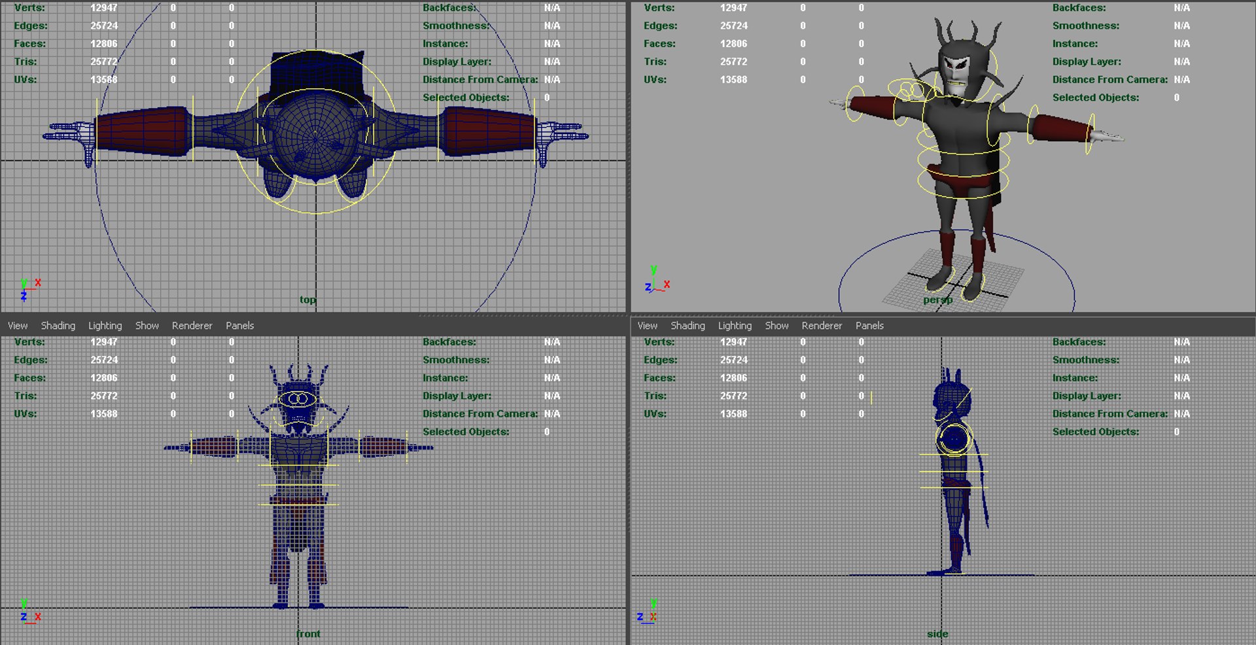Click 'Instance:' label in the front viewport
Viewport: 1256px width, 645px height.
tap(445, 378)
